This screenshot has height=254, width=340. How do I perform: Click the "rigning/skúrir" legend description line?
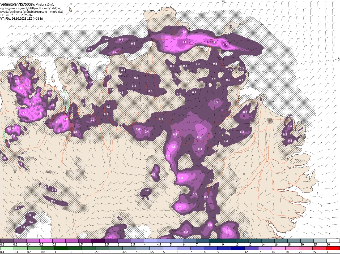tap(31, 8)
